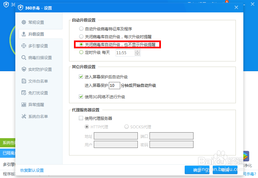Open the 升级设置 section

pyautogui.click(x=40, y=34)
